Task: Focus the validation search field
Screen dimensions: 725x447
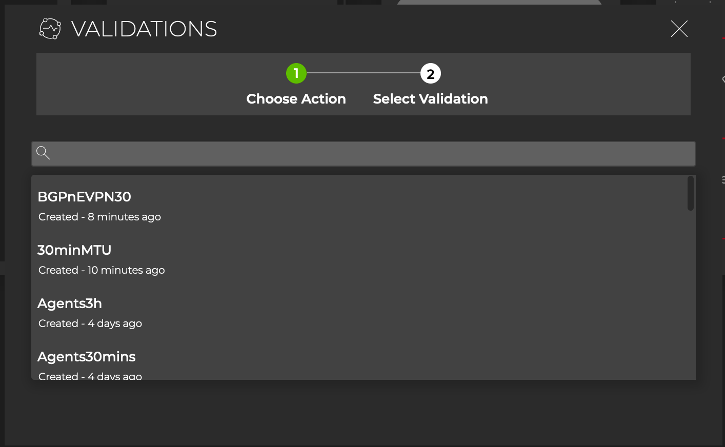Action: point(369,154)
